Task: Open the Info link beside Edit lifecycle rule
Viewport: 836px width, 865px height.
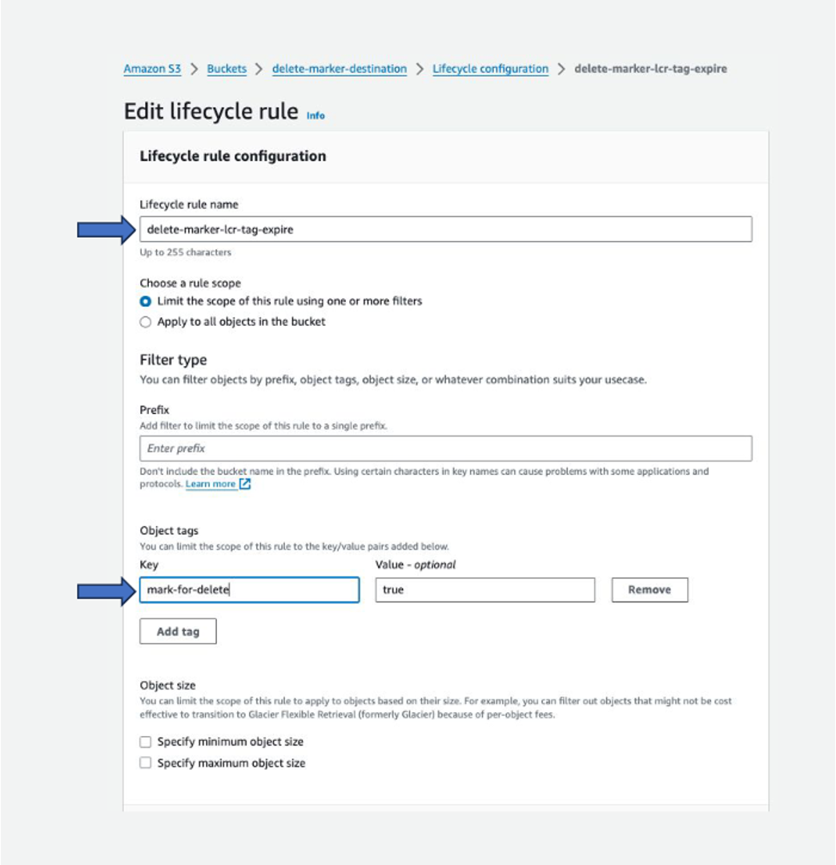Action: 314,116
